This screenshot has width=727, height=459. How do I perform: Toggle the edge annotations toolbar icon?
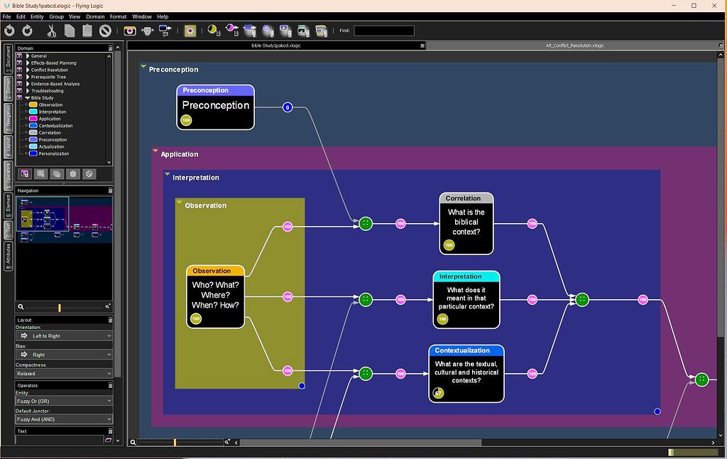249,31
